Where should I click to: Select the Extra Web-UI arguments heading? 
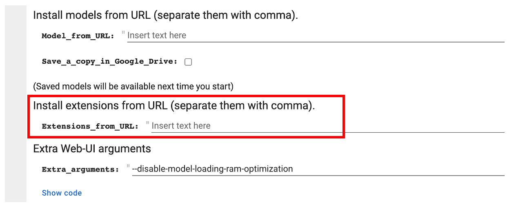[92, 149]
